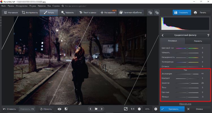Set zoom to 1:1 scale
The width and height of the screenshot is (212, 113).
click(x=133, y=109)
